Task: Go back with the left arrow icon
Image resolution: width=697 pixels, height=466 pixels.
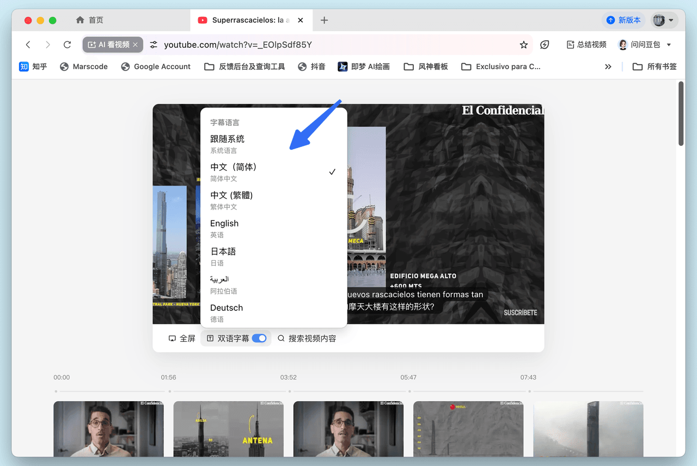Action: click(x=28, y=45)
